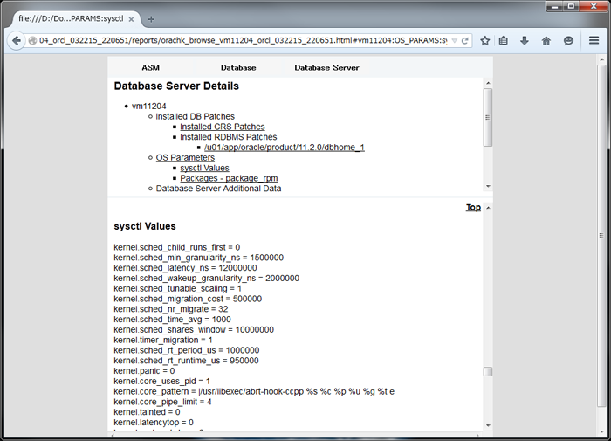Click the sysctl panel scrollbar thumb
The height and width of the screenshot is (441, 611).
488,372
